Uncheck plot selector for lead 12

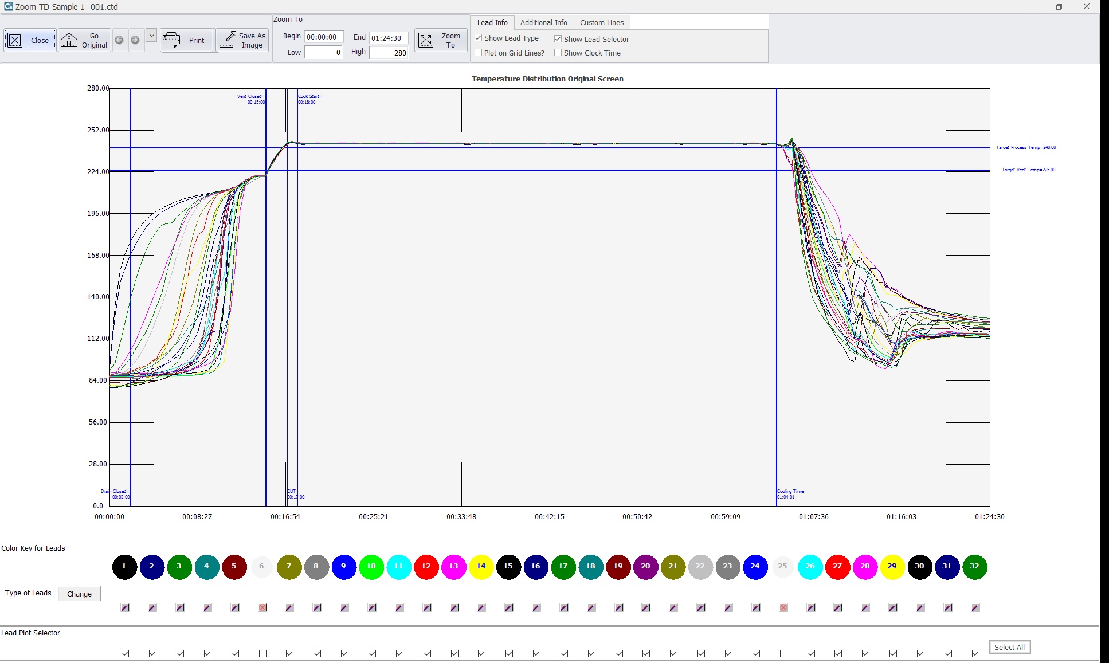[x=427, y=653]
